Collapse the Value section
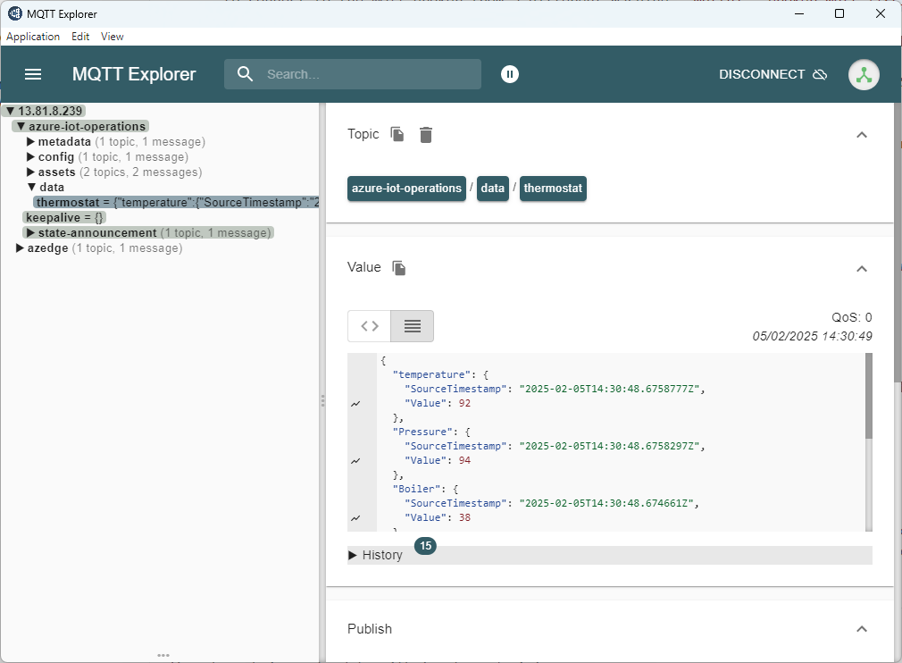The height and width of the screenshot is (663, 902). coord(862,268)
